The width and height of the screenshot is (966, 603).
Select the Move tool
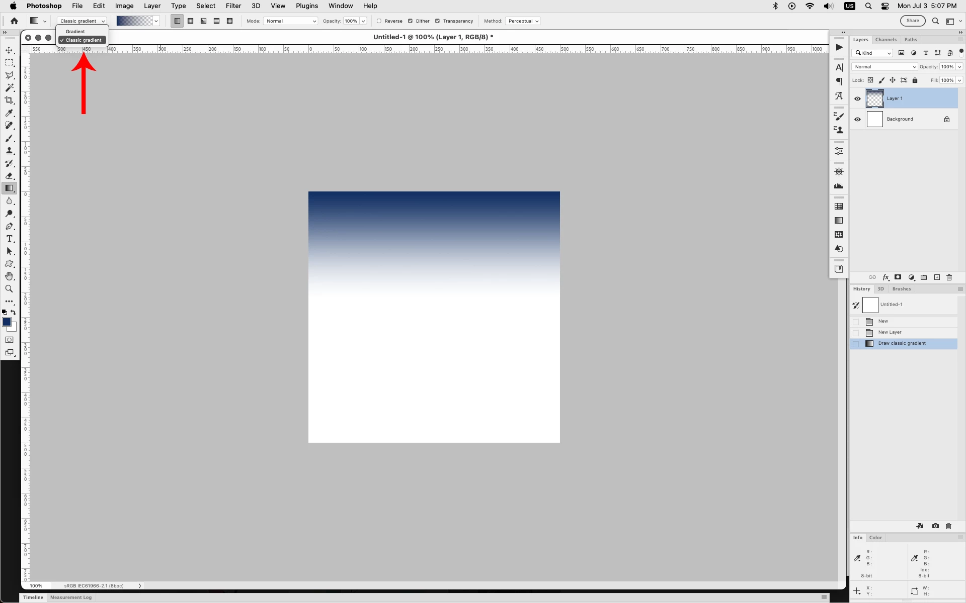[9, 50]
